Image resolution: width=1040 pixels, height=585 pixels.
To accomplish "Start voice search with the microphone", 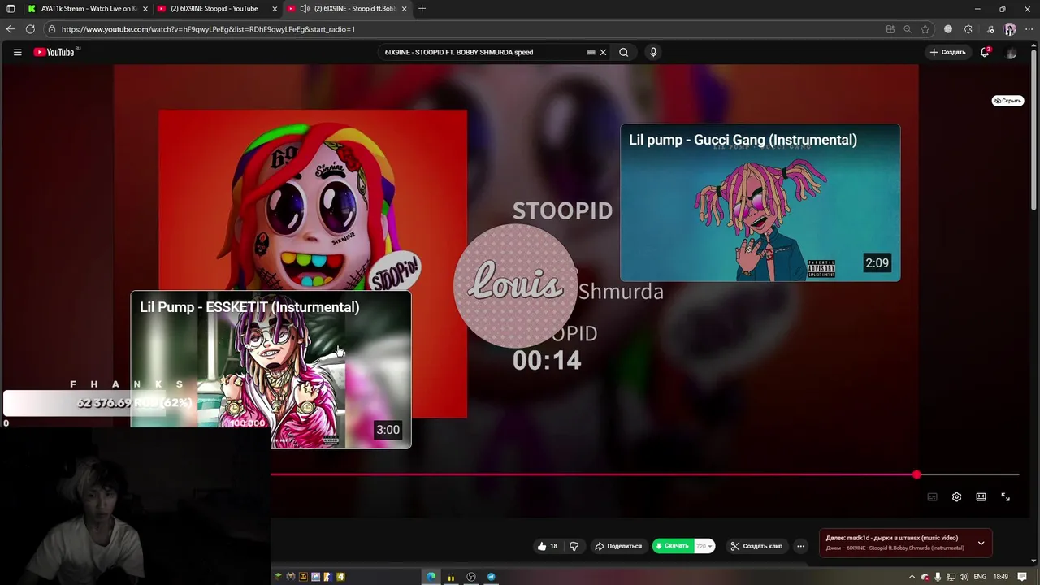I will 653,52.
